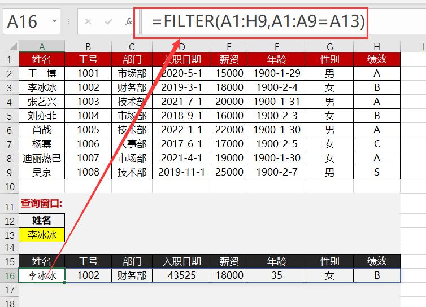Click 姓名 label in query window row 12
Screen dimensions: 426x307
click(x=42, y=221)
